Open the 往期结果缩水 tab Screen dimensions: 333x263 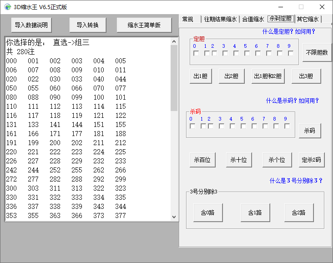(221, 19)
